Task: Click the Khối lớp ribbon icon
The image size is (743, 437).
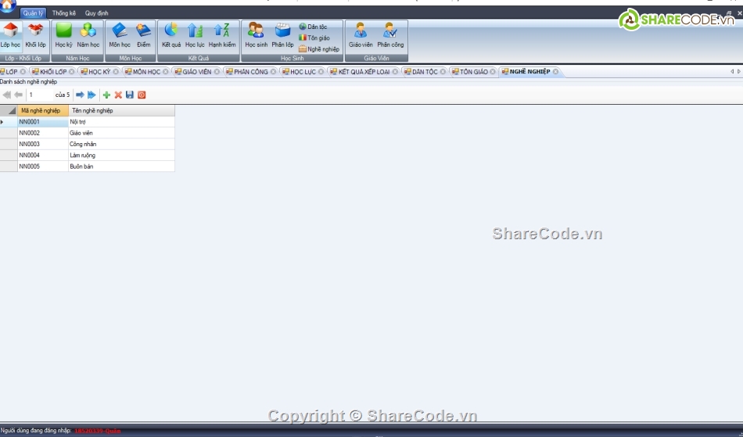Action: (35, 35)
